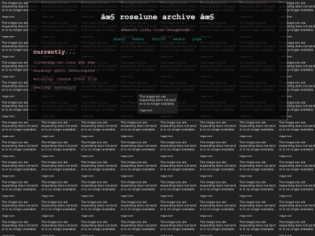Select the 'watching: random 2000s film' line
The image size is (315, 236).
pos(65,79)
